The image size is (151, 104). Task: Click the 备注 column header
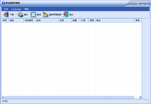click(x=115, y=20)
